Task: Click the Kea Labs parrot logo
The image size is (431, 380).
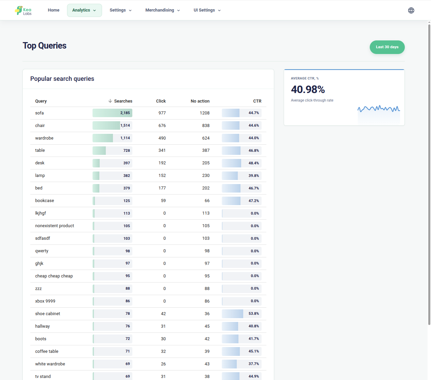Action: [x=23, y=11]
